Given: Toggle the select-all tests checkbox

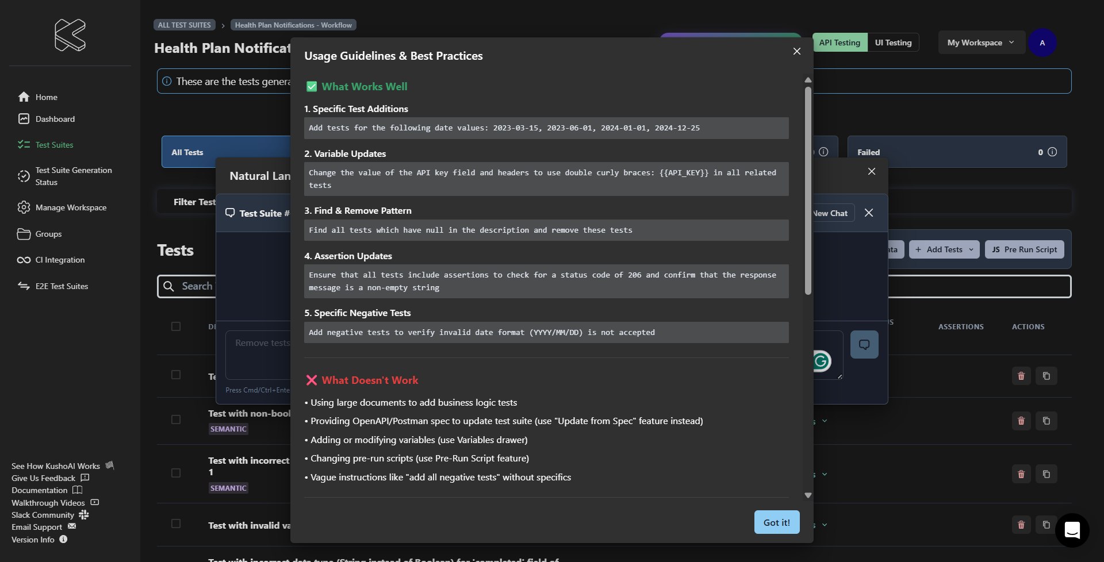Looking at the screenshot, I should point(176,326).
